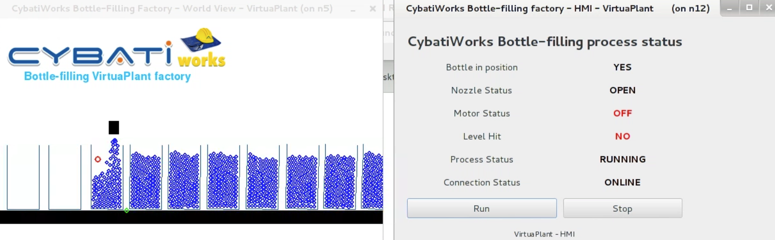775x240 pixels.
Task: Click the black nozzle block in World View
Action: (114, 127)
